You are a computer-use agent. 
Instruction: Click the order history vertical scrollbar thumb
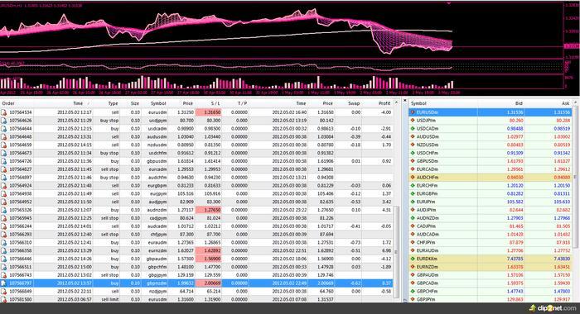396,252
